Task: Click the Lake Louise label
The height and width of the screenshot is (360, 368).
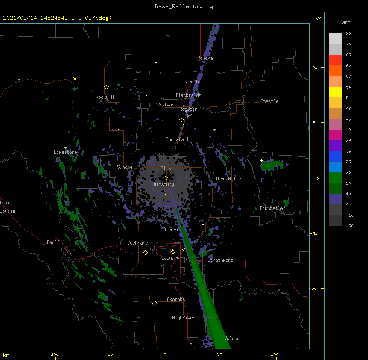Action: (8, 207)
